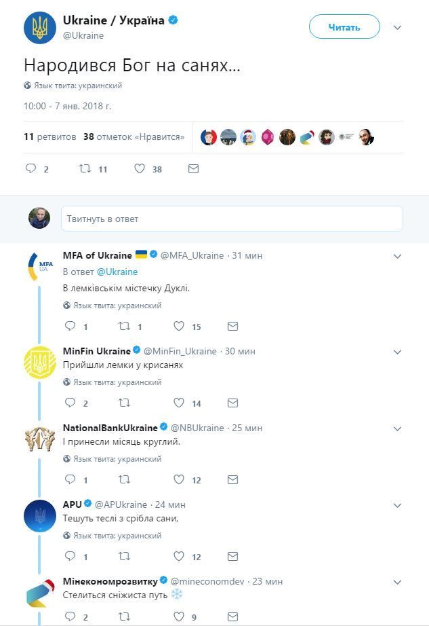429x626 pixels.
Task: Like the main Ukraine tweet
Action: 140,169
